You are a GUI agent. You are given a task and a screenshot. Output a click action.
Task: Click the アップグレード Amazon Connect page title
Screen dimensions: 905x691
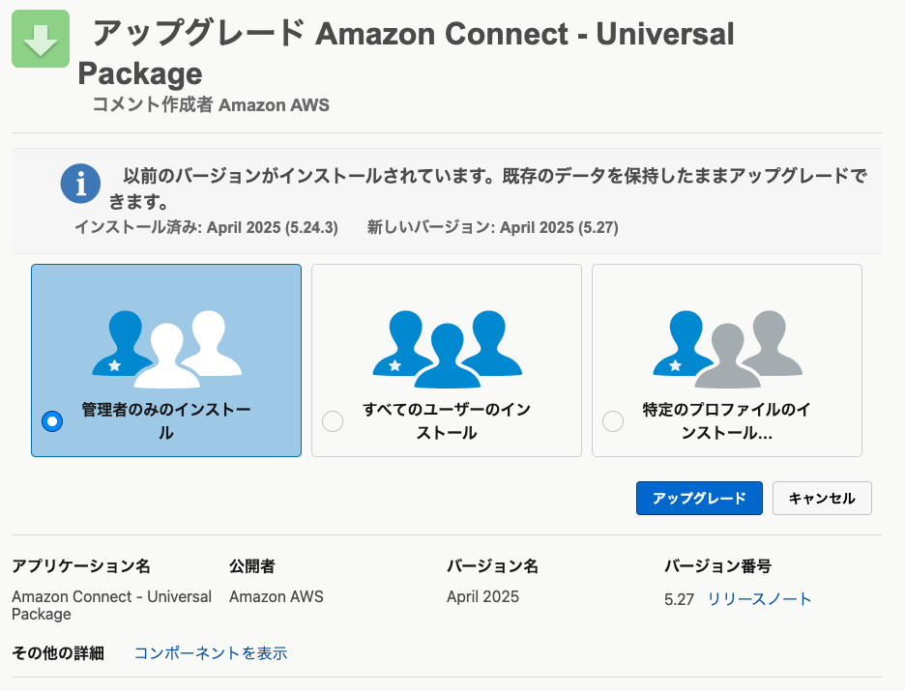coord(406,53)
